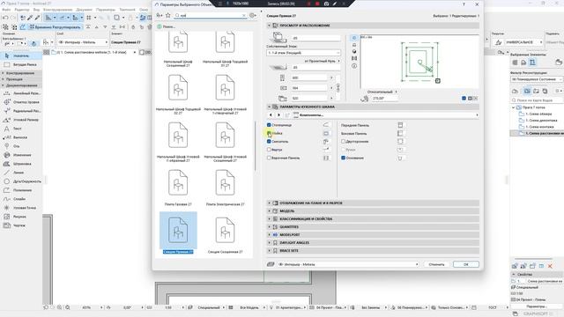Enable the Фартук checkbox
The image size is (564, 317).
pyautogui.click(x=269, y=150)
